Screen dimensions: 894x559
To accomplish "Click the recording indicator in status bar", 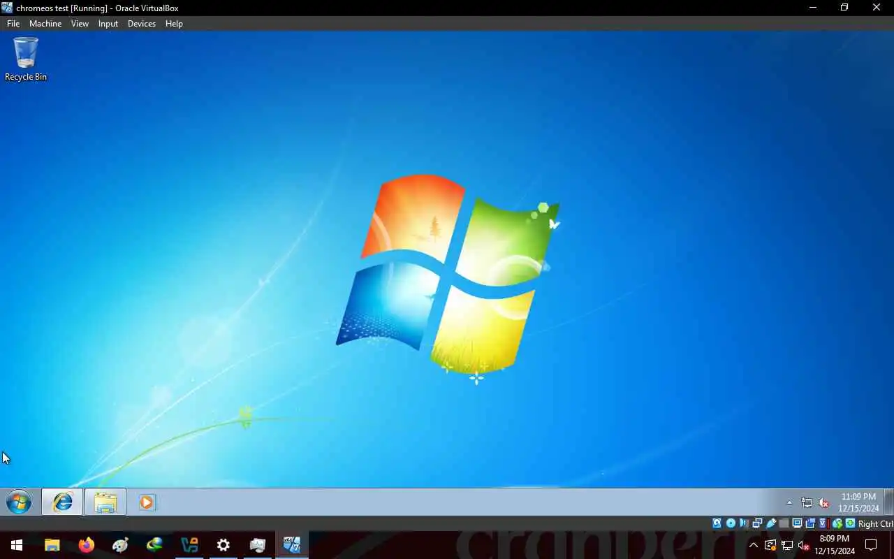I will pos(810,523).
